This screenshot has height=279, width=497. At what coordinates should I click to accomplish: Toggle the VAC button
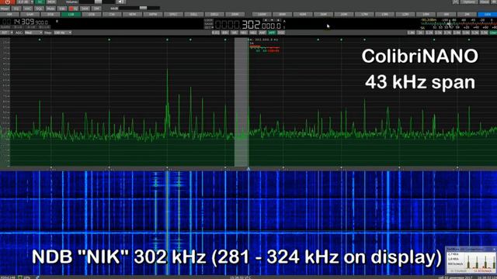[28, 9]
